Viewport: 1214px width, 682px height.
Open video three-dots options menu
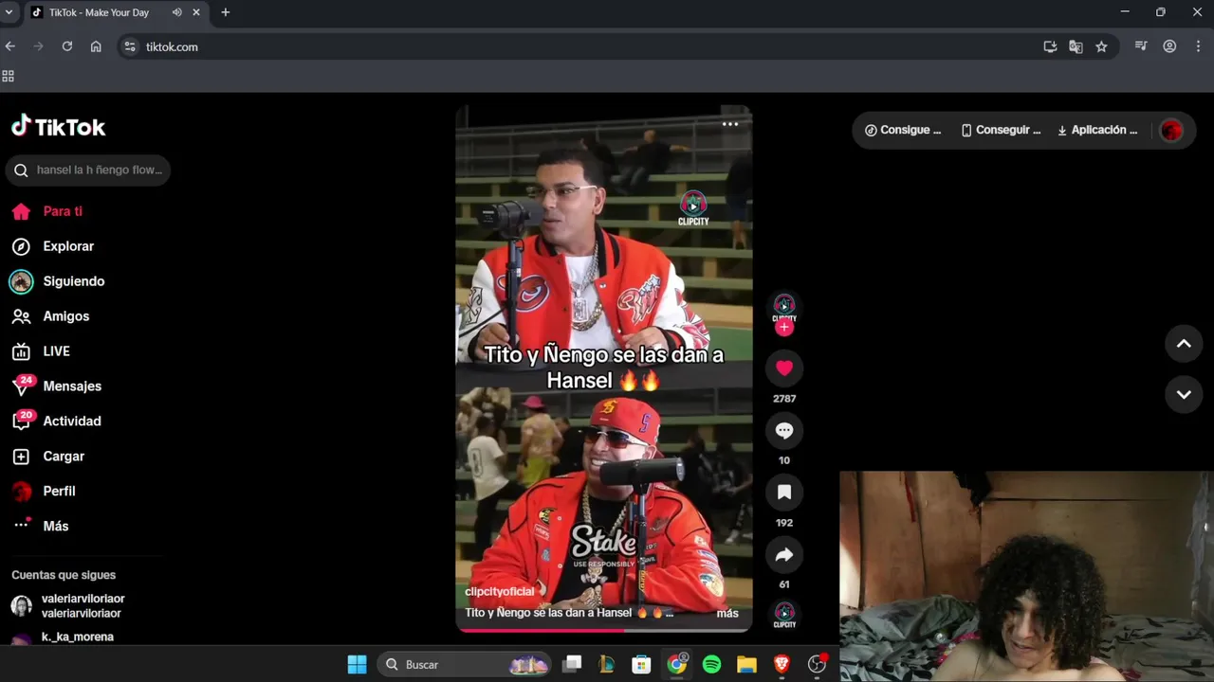(730, 124)
